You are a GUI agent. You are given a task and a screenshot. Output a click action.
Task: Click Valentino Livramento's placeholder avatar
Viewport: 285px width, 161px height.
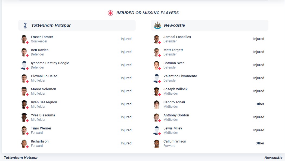tap(157, 78)
